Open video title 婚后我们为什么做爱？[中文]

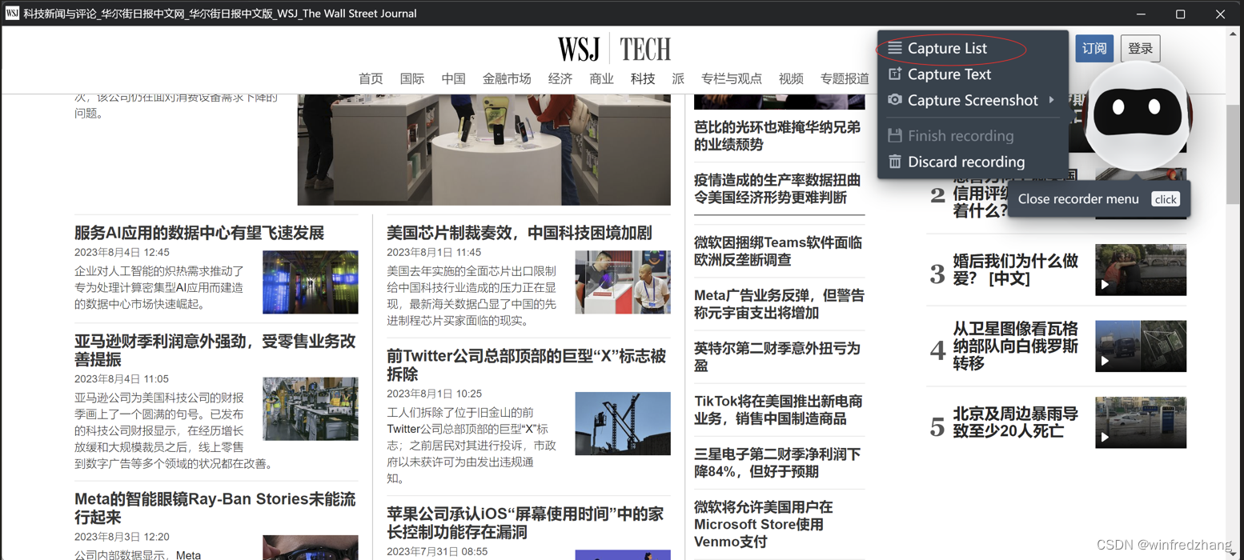[x=1015, y=270]
